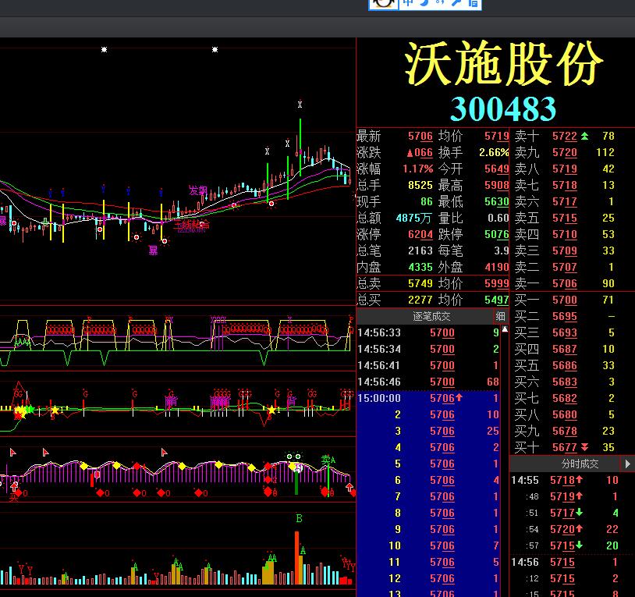Select the 14:56:46 tick row

pos(428,382)
